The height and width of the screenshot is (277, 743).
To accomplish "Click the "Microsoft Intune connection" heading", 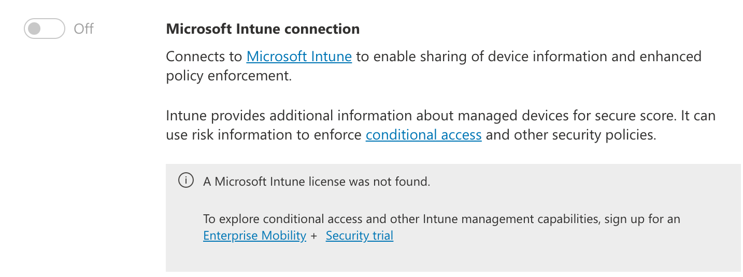I will [263, 29].
